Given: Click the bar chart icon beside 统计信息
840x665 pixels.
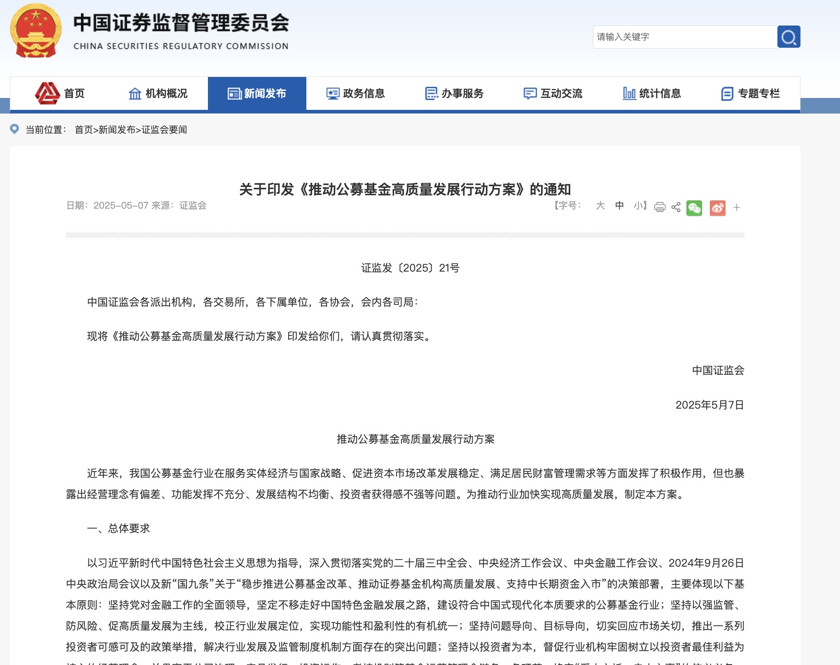Looking at the screenshot, I should coord(629,93).
